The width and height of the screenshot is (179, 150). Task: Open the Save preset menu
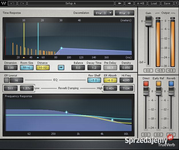point(167,3)
